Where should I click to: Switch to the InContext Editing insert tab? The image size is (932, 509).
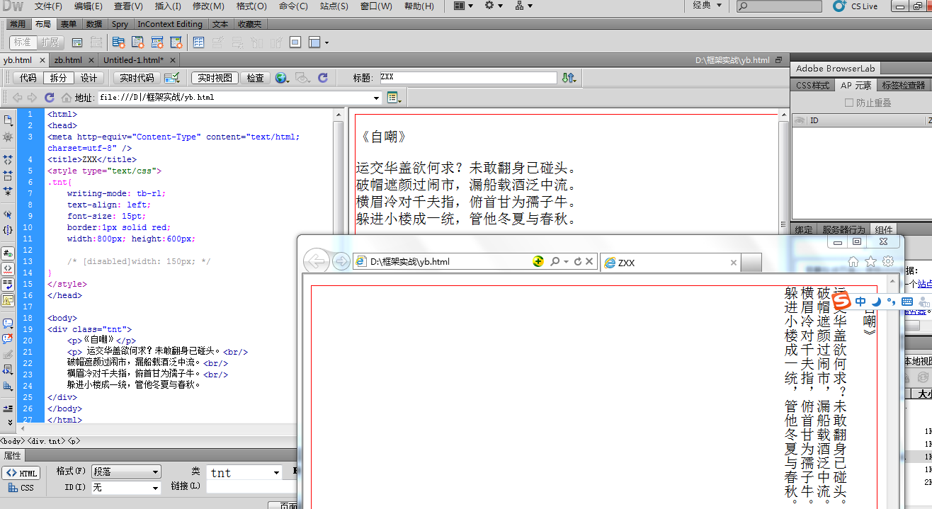click(x=170, y=24)
